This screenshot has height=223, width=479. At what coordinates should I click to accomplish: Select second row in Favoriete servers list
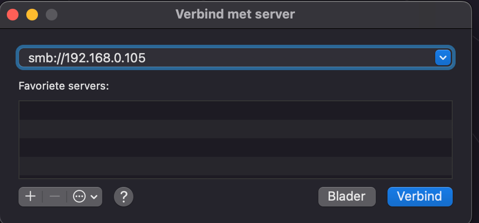[x=236, y=129]
